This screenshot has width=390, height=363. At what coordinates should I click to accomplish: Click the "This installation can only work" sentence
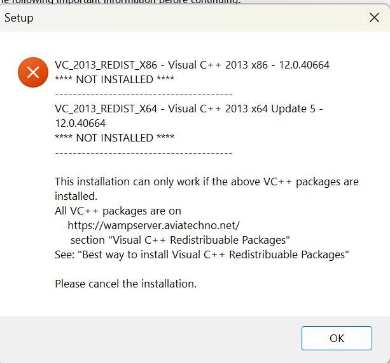point(207,182)
